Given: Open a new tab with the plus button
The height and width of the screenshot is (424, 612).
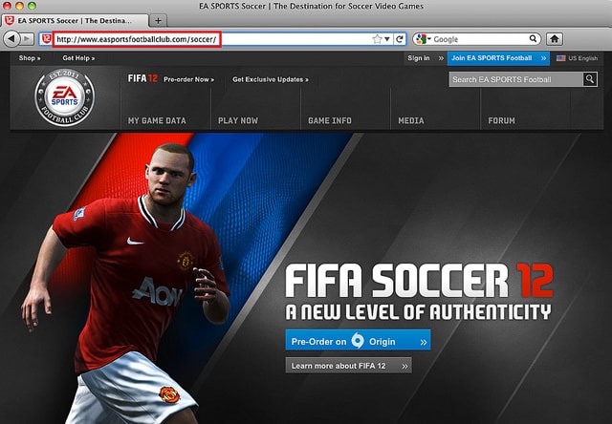Looking at the screenshot, I should 158,21.
